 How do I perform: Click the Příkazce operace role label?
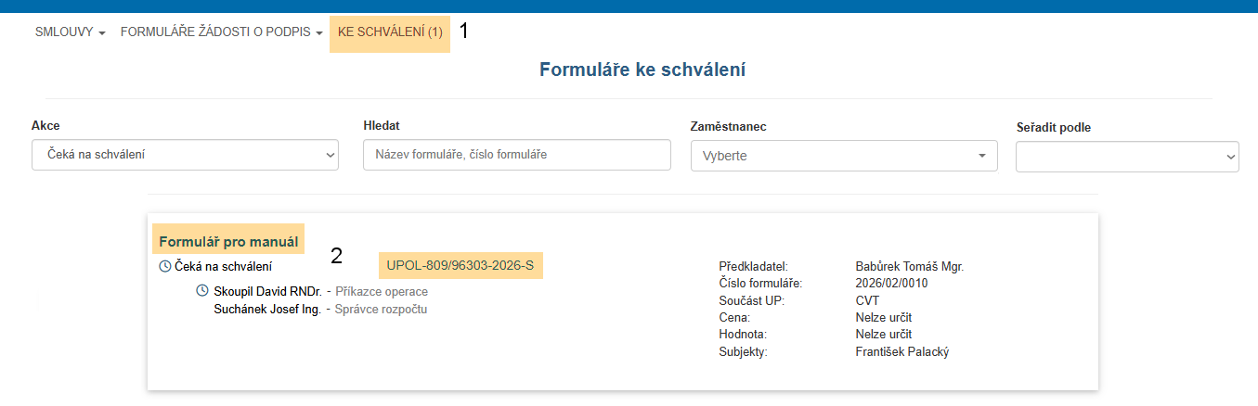[382, 291]
